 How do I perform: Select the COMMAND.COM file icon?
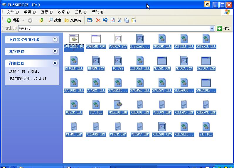point(96,39)
